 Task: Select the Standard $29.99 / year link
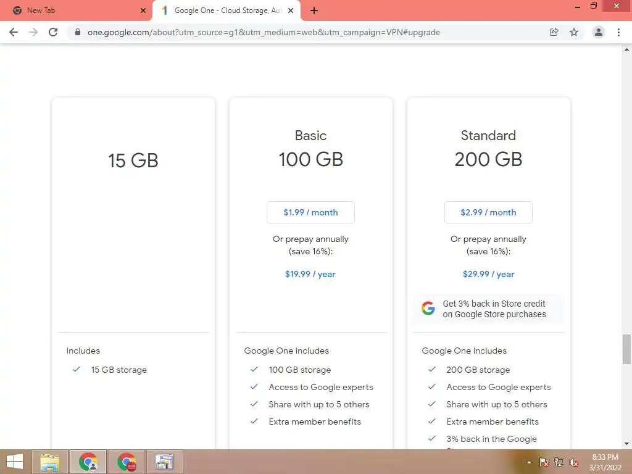[x=489, y=274]
